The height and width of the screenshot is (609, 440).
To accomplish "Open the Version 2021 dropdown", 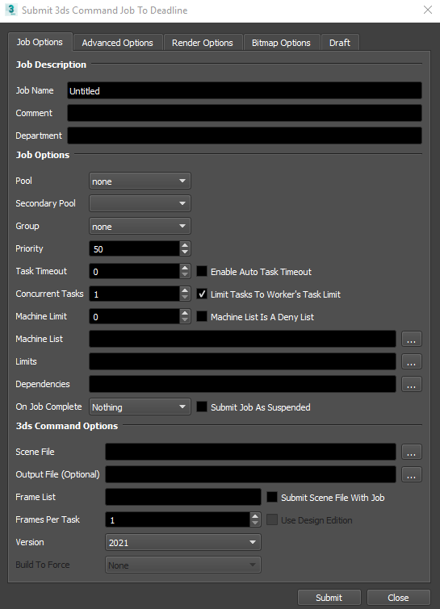I will tap(183, 542).
